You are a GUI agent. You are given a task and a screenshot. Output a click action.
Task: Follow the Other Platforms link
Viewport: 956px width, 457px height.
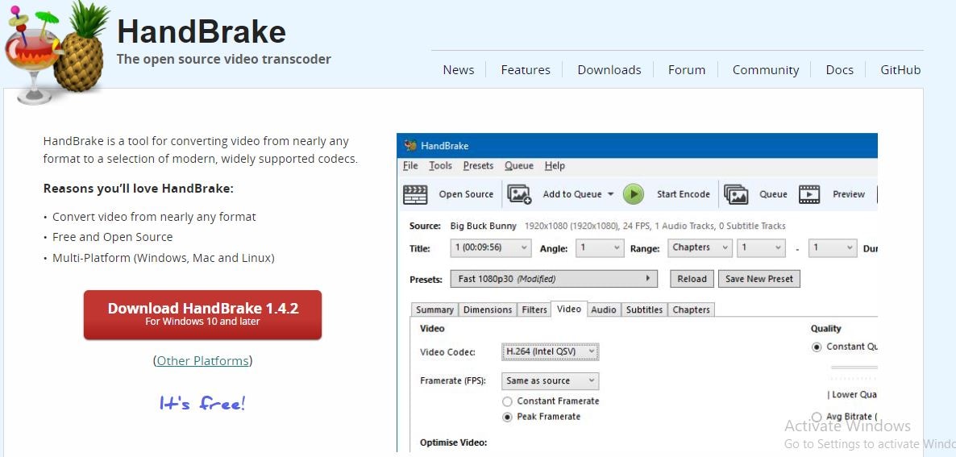[x=202, y=361]
